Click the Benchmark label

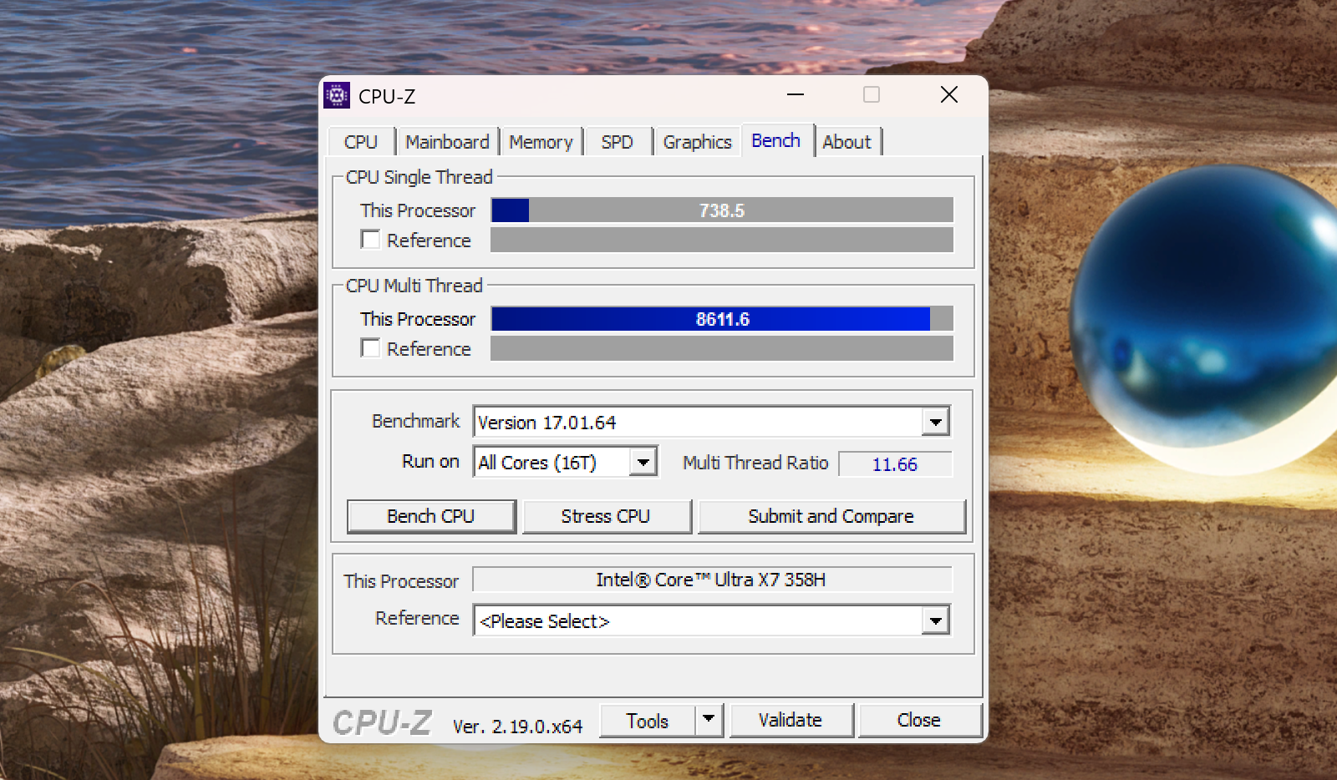coord(416,421)
